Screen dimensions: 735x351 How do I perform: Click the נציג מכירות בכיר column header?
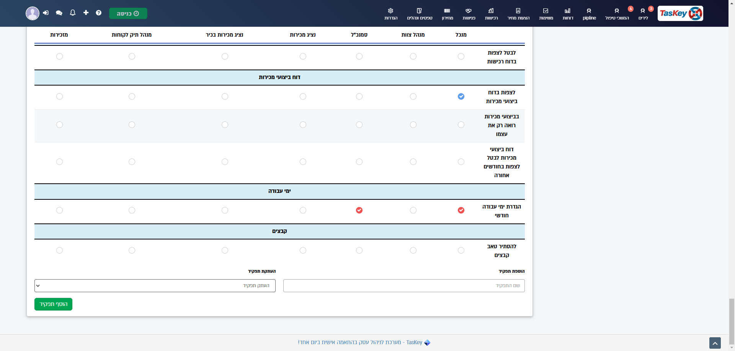point(225,35)
